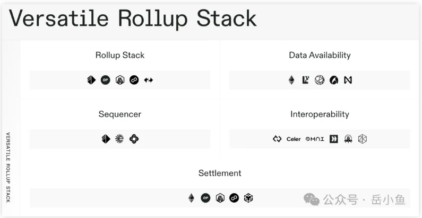Click the Settlement heading
This screenshot has width=422, height=218.
click(x=220, y=173)
